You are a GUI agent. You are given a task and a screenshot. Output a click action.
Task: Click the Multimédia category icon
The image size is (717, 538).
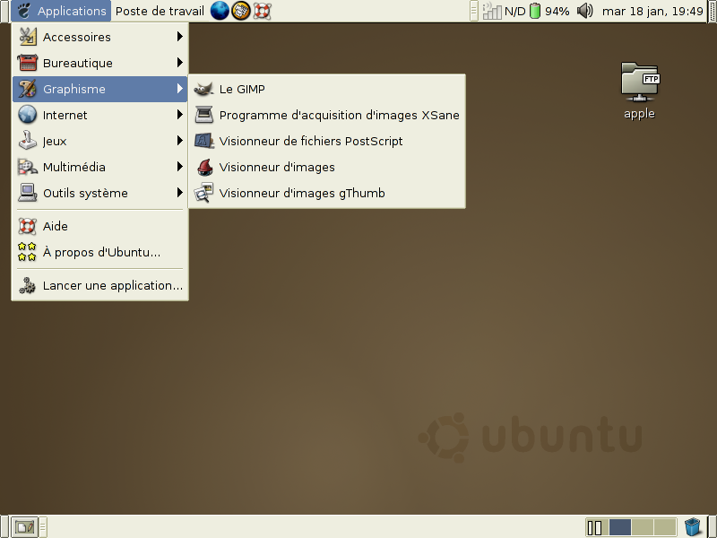28,167
